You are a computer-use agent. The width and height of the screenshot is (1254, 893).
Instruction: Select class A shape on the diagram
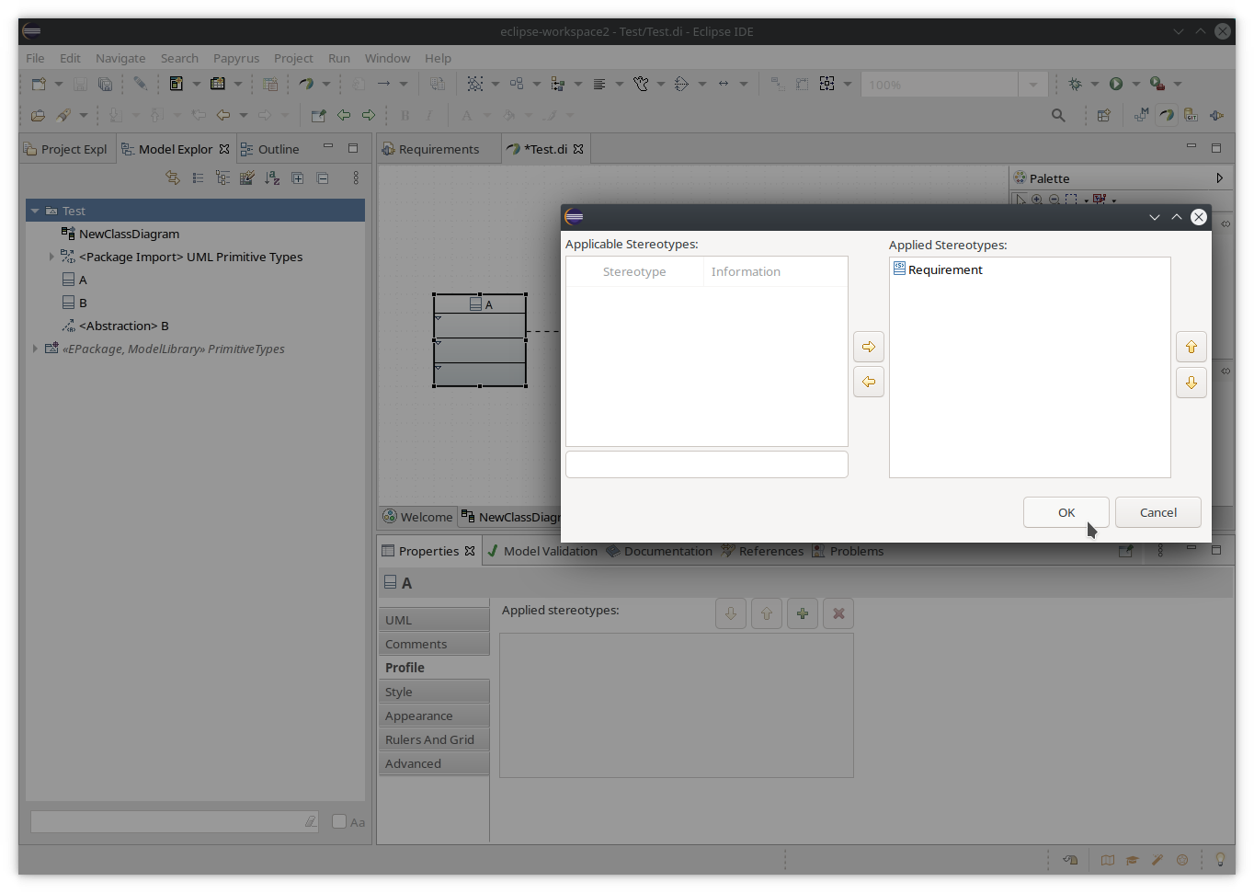click(x=480, y=340)
